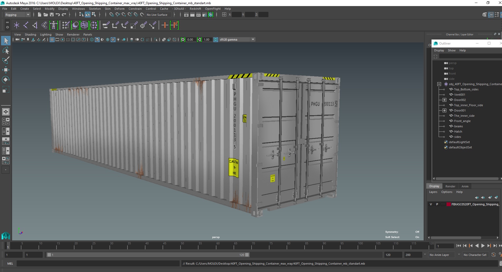Click the Create Joint shelf icon

click(x=26, y=25)
